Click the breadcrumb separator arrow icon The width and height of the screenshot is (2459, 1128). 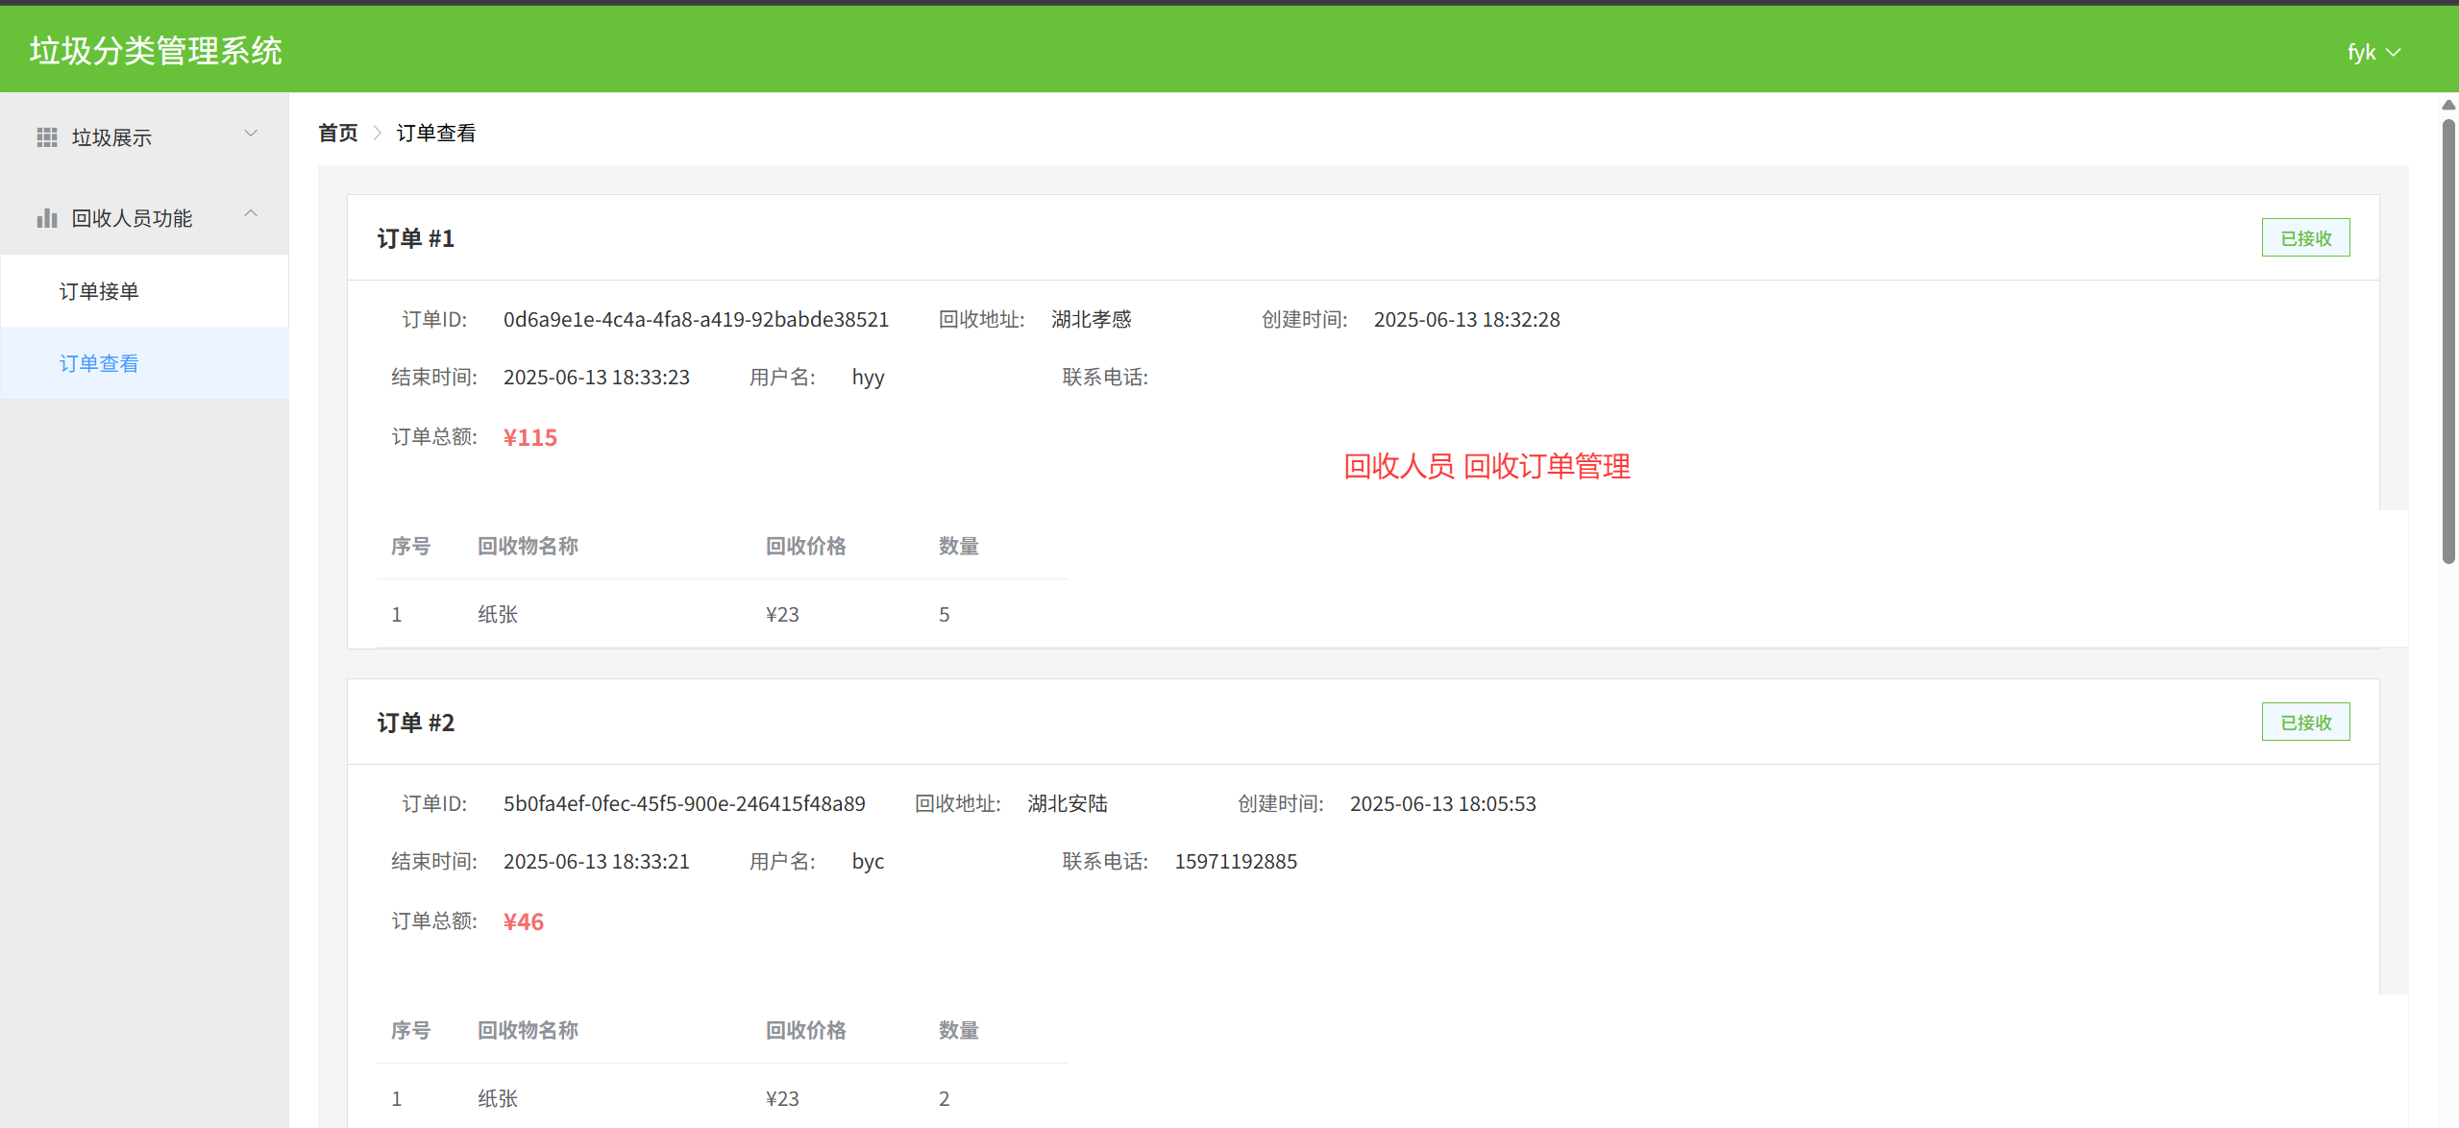pos(377,133)
